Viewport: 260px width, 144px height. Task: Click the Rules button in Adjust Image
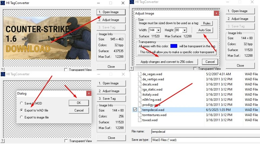207,23
